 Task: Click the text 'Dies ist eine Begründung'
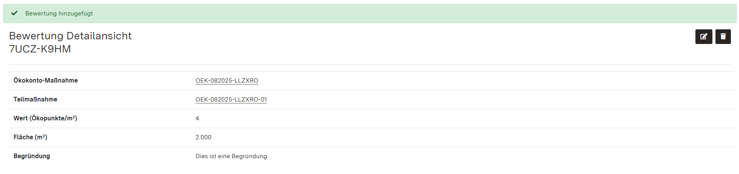231,156
